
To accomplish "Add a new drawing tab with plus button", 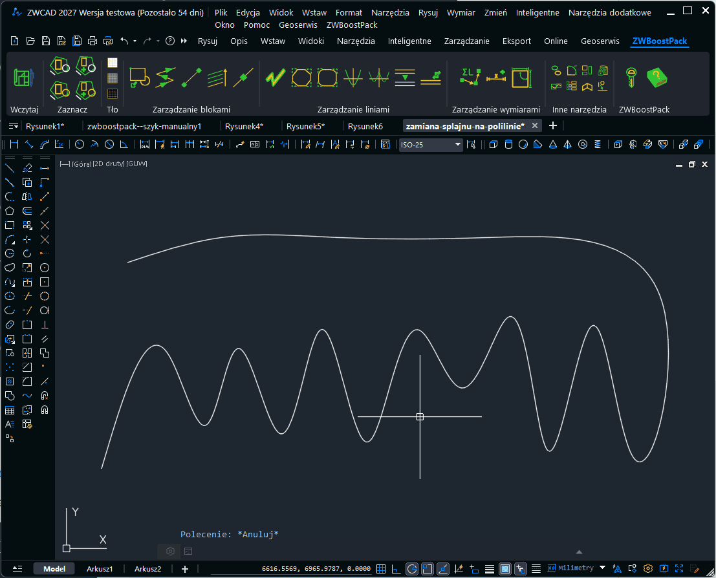I will pos(552,125).
